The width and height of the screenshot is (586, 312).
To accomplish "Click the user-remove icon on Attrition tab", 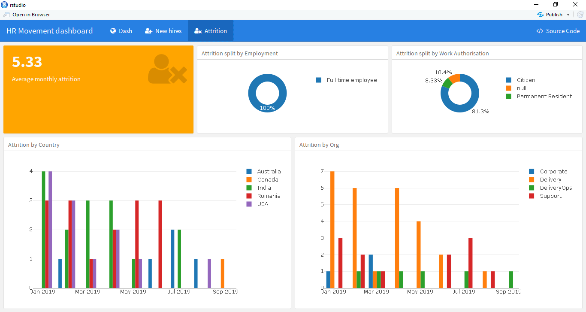I will (x=198, y=31).
